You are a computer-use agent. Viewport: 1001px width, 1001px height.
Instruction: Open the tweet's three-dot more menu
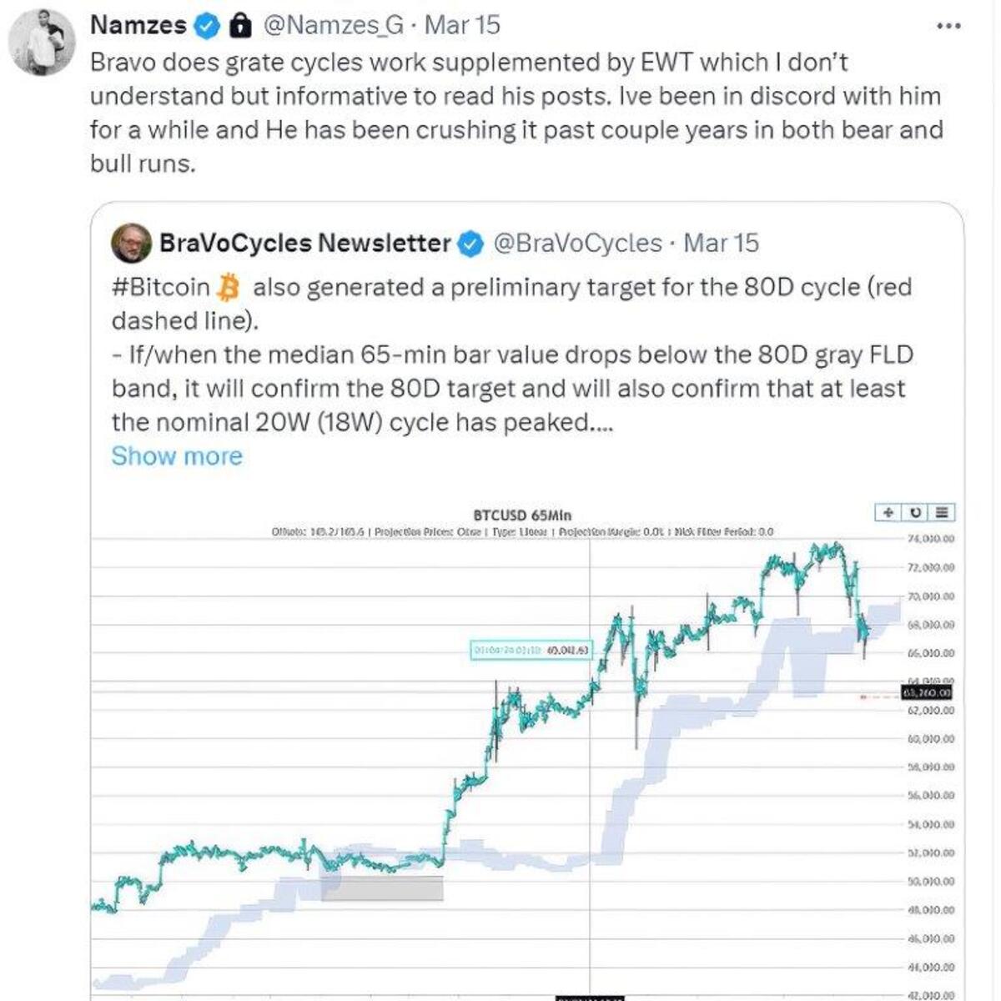(x=949, y=26)
